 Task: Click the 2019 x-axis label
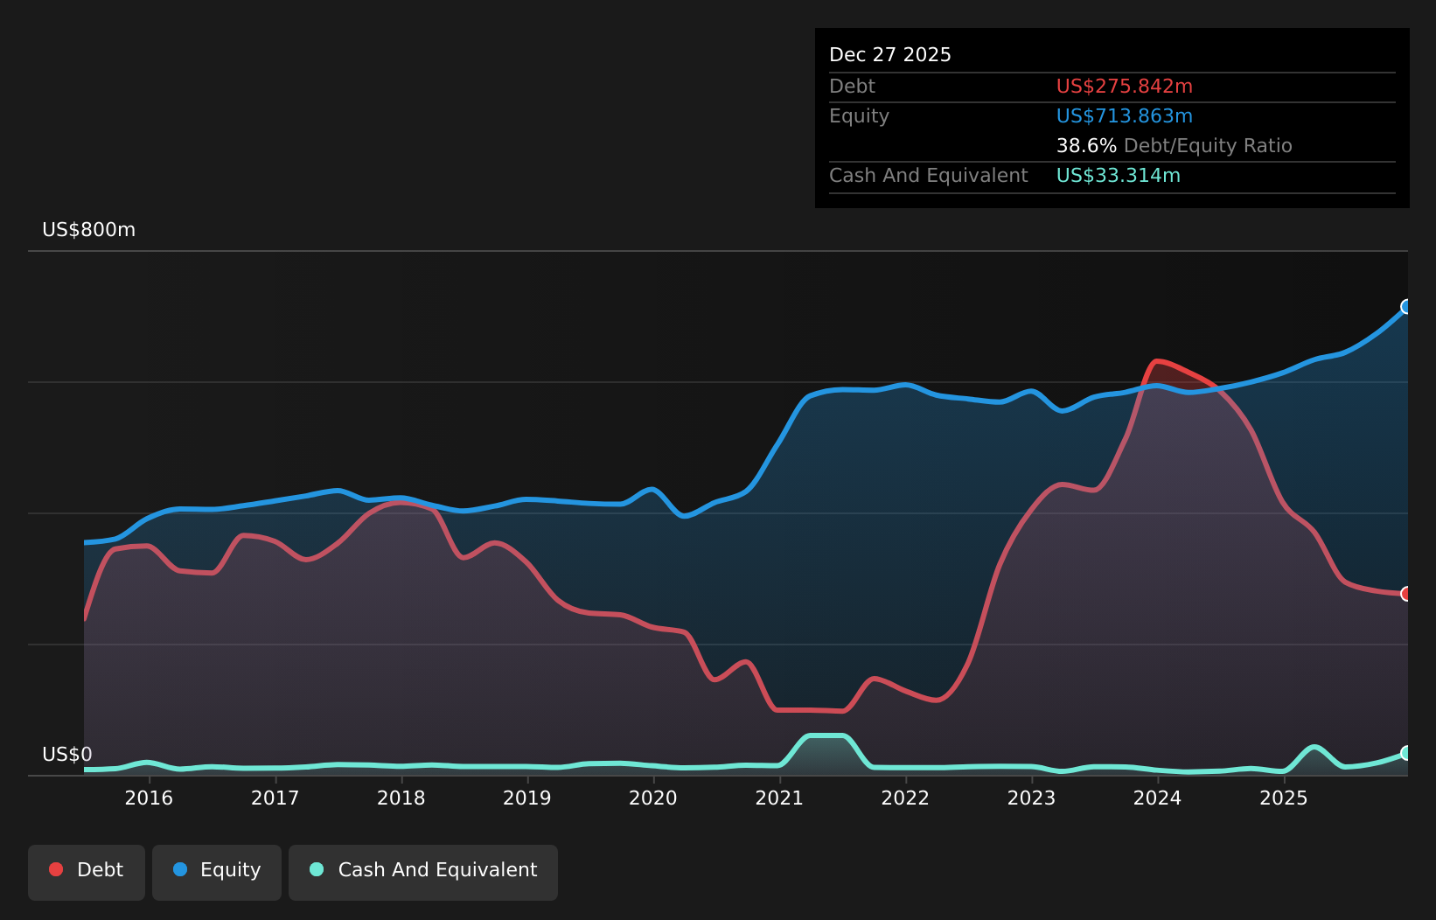coord(527,798)
